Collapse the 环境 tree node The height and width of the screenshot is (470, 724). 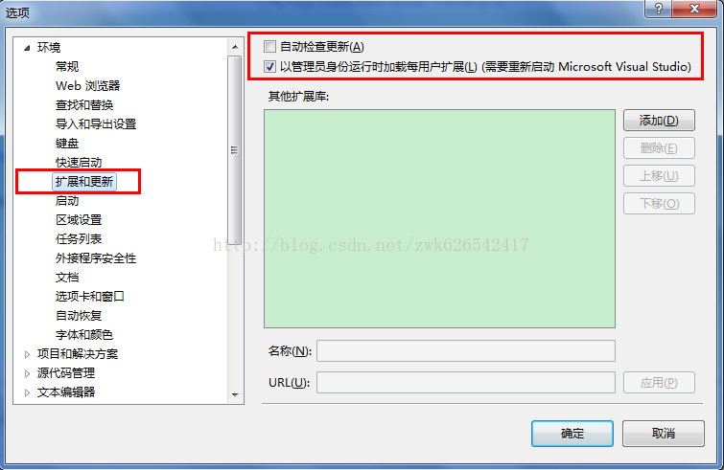coord(27,48)
